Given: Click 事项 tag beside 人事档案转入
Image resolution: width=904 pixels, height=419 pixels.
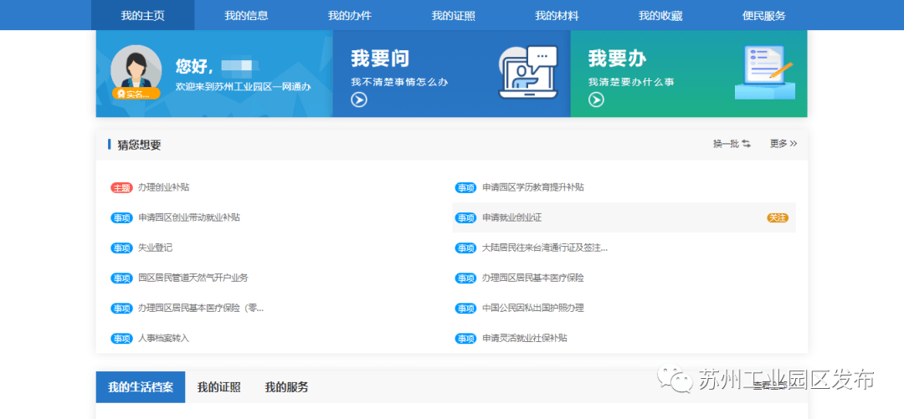Looking at the screenshot, I should pyautogui.click(x=121, y=338).
